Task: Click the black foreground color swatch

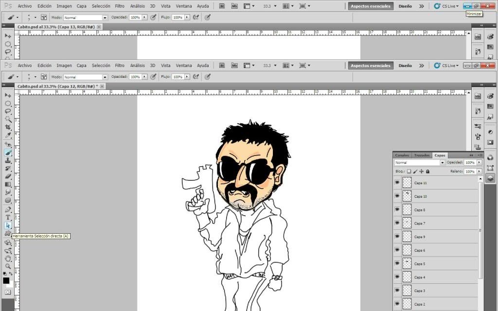Action: [6, 280]
